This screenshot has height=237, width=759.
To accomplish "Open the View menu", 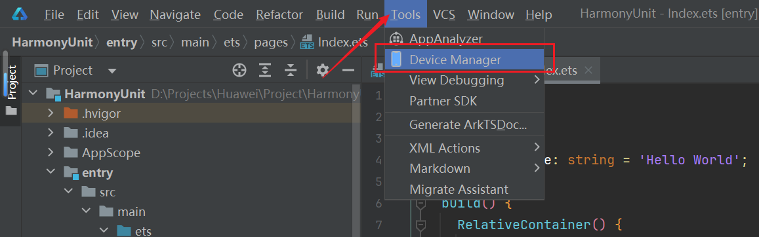I will click(x=124, y=15).
